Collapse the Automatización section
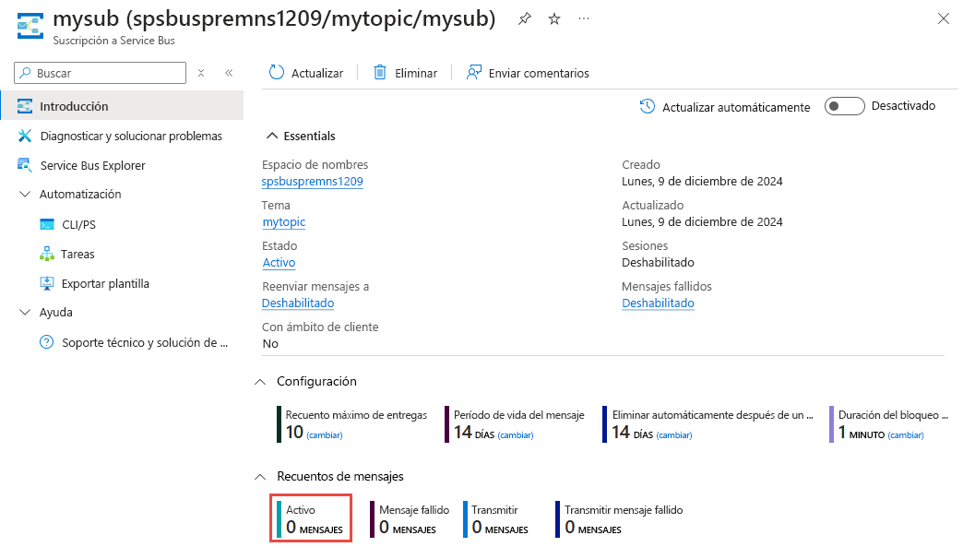The height and width of the screenshot is (559, 963). [25, 194]
